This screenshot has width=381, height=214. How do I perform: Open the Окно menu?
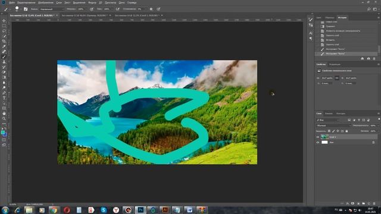coord(121,2)
